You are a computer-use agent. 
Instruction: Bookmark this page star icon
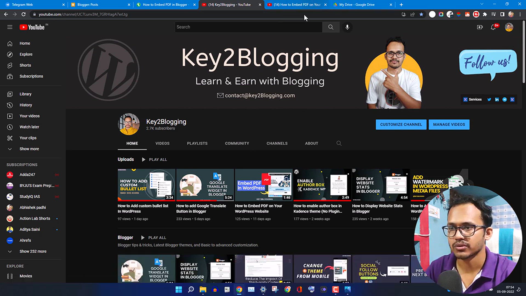coord(421,14)
